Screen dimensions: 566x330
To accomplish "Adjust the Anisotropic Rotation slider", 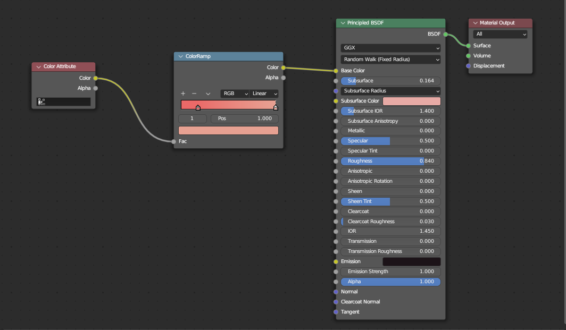I will (x=390, y=181).
